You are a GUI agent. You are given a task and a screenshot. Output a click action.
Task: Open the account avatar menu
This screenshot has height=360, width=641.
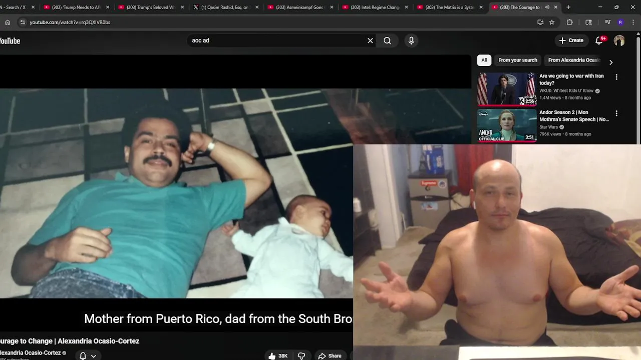[x=619, y=40]
